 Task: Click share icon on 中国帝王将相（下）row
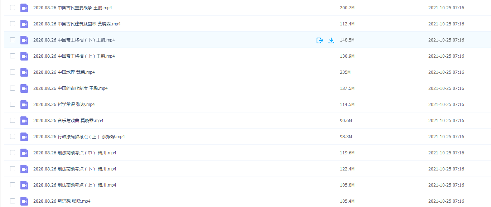click(x=320, y=40)
